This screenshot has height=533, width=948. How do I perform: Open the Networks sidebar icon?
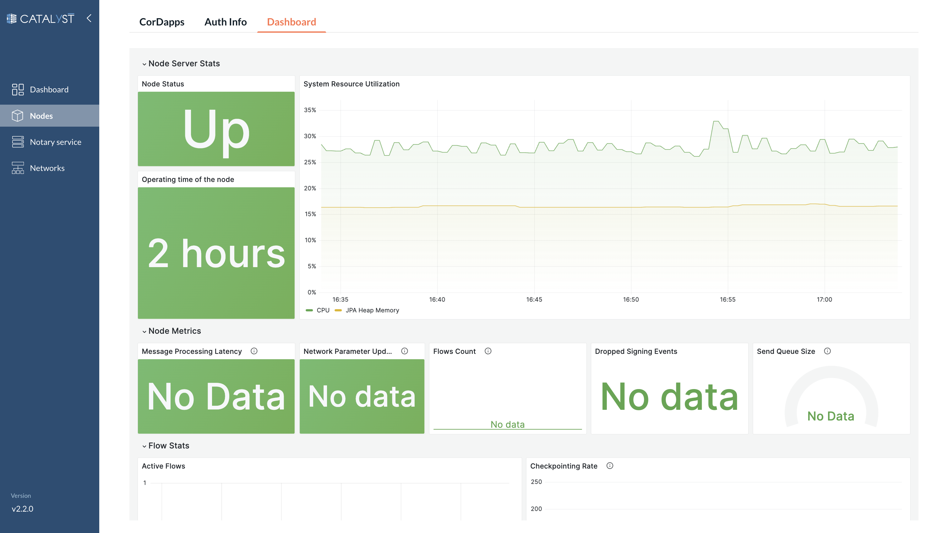pos(17,168)
